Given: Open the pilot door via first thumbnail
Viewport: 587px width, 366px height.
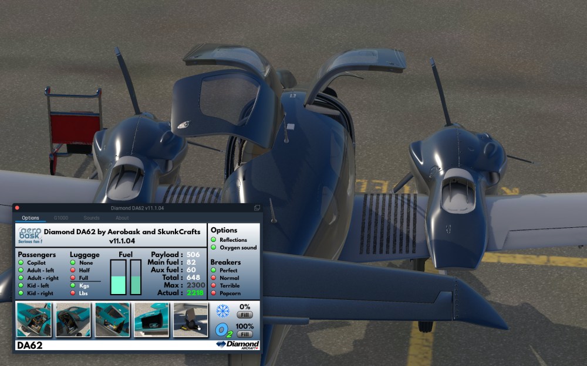Looking at the screenshot, I should pos(33,319).
